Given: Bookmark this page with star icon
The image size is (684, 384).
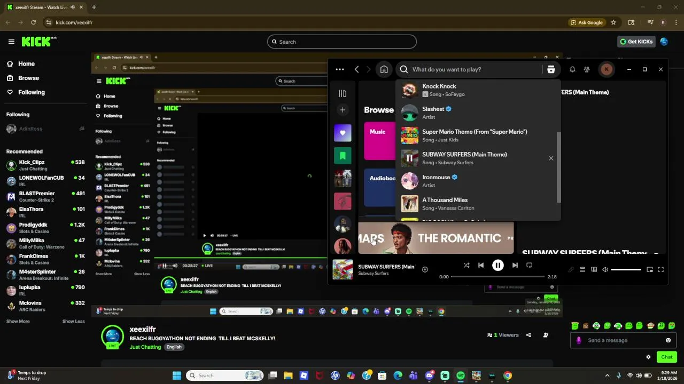Looking at the screenshot, I should point(613,22).
